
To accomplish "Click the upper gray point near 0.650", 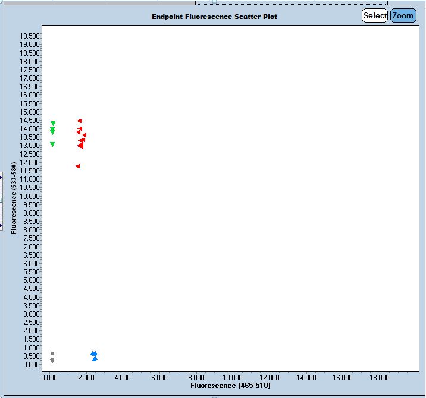I will 52,353.
